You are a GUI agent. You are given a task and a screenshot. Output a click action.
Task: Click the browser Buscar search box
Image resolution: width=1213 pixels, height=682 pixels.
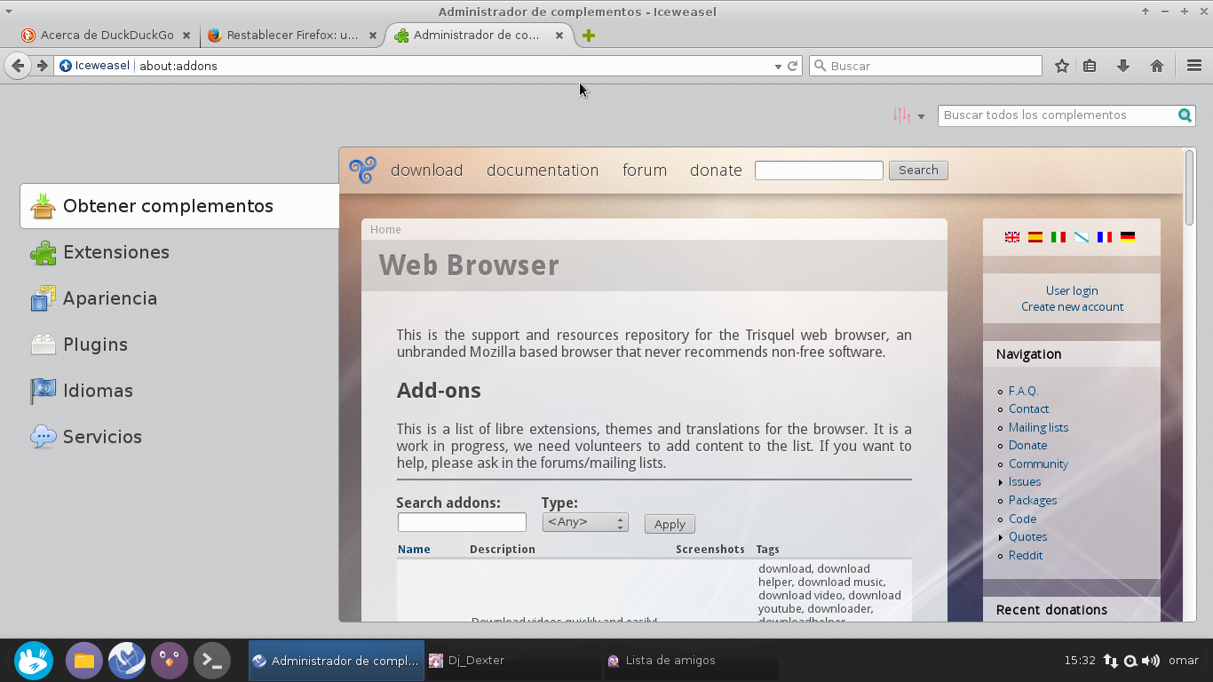[x=925, y=66]
